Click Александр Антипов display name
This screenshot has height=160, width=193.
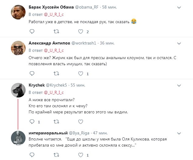coord(49,43)
